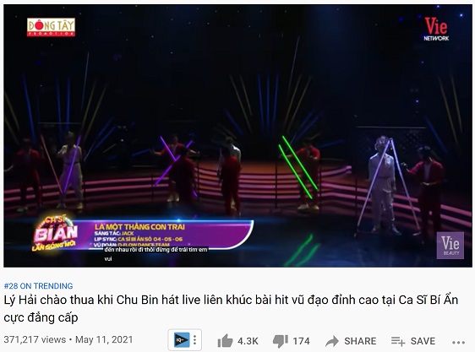Image resolution: width=475 pixels, height=352 pixels.
Task: Open the #28 ON TRENDING link
Action: coord(39,286)
